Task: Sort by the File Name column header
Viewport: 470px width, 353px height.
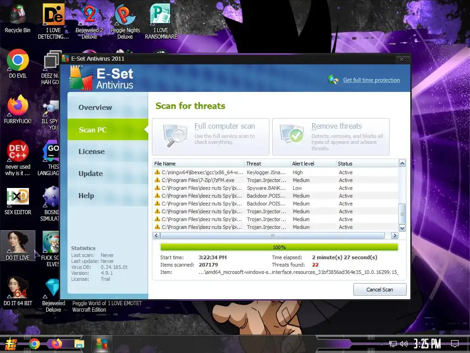Action: (198, 164)
